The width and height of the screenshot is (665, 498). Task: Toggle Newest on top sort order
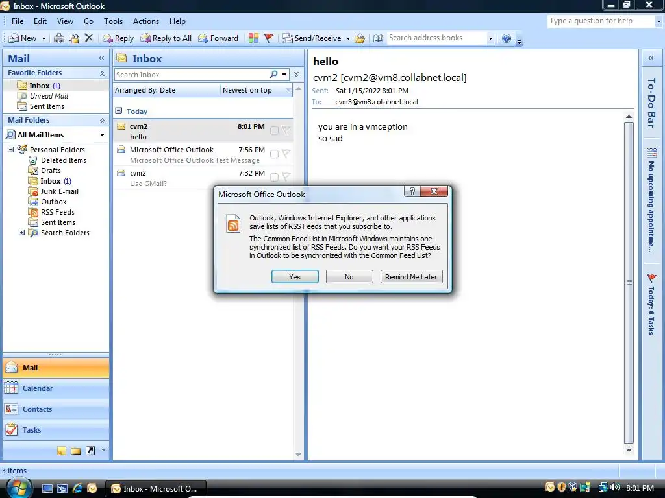[x=247, y=90]
